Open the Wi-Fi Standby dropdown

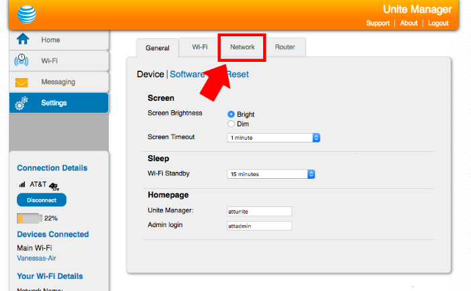[271, 174]
